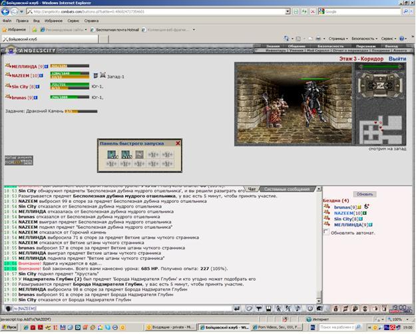Select brunas[9] in the Бездна player list

pyautogui.click(x=345, y=207)
